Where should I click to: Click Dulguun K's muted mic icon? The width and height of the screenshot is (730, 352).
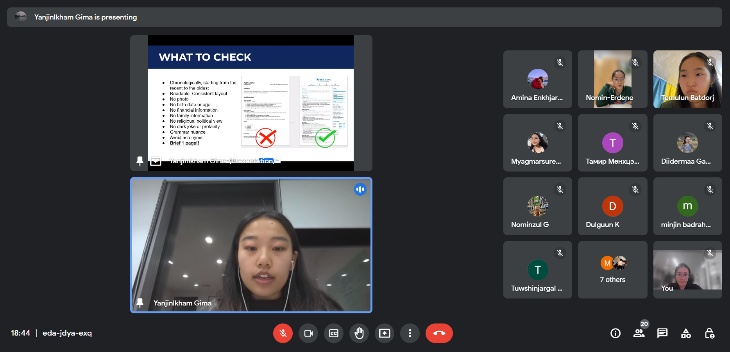coord(635,189)
